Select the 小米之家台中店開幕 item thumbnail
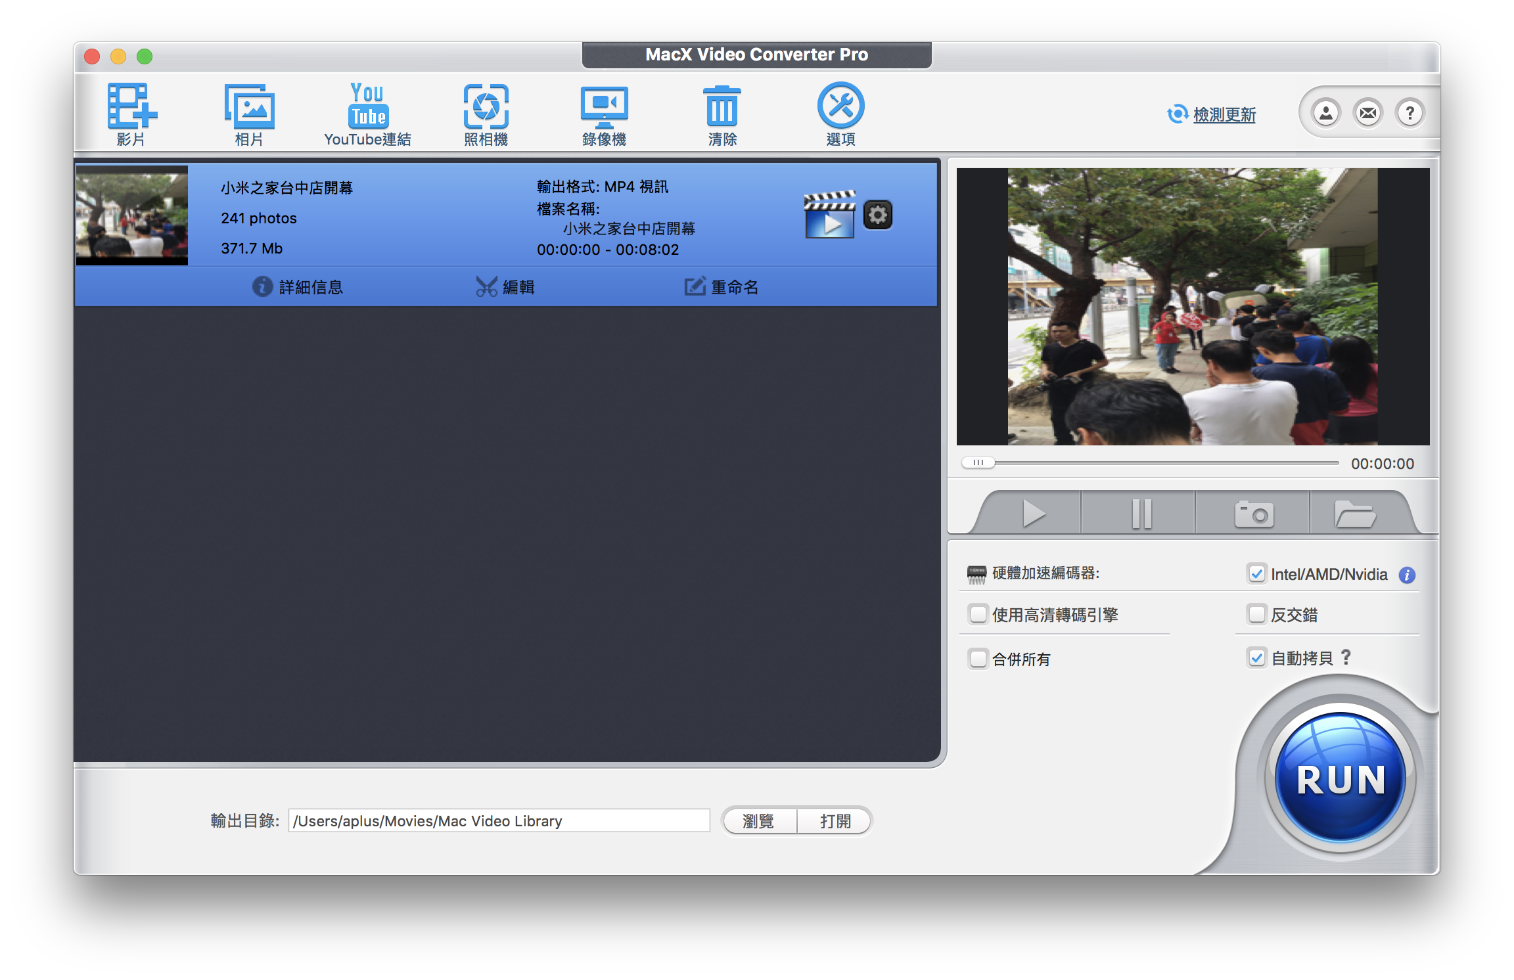This screenshot has height=980, width=1514. (x=132, y=215)
